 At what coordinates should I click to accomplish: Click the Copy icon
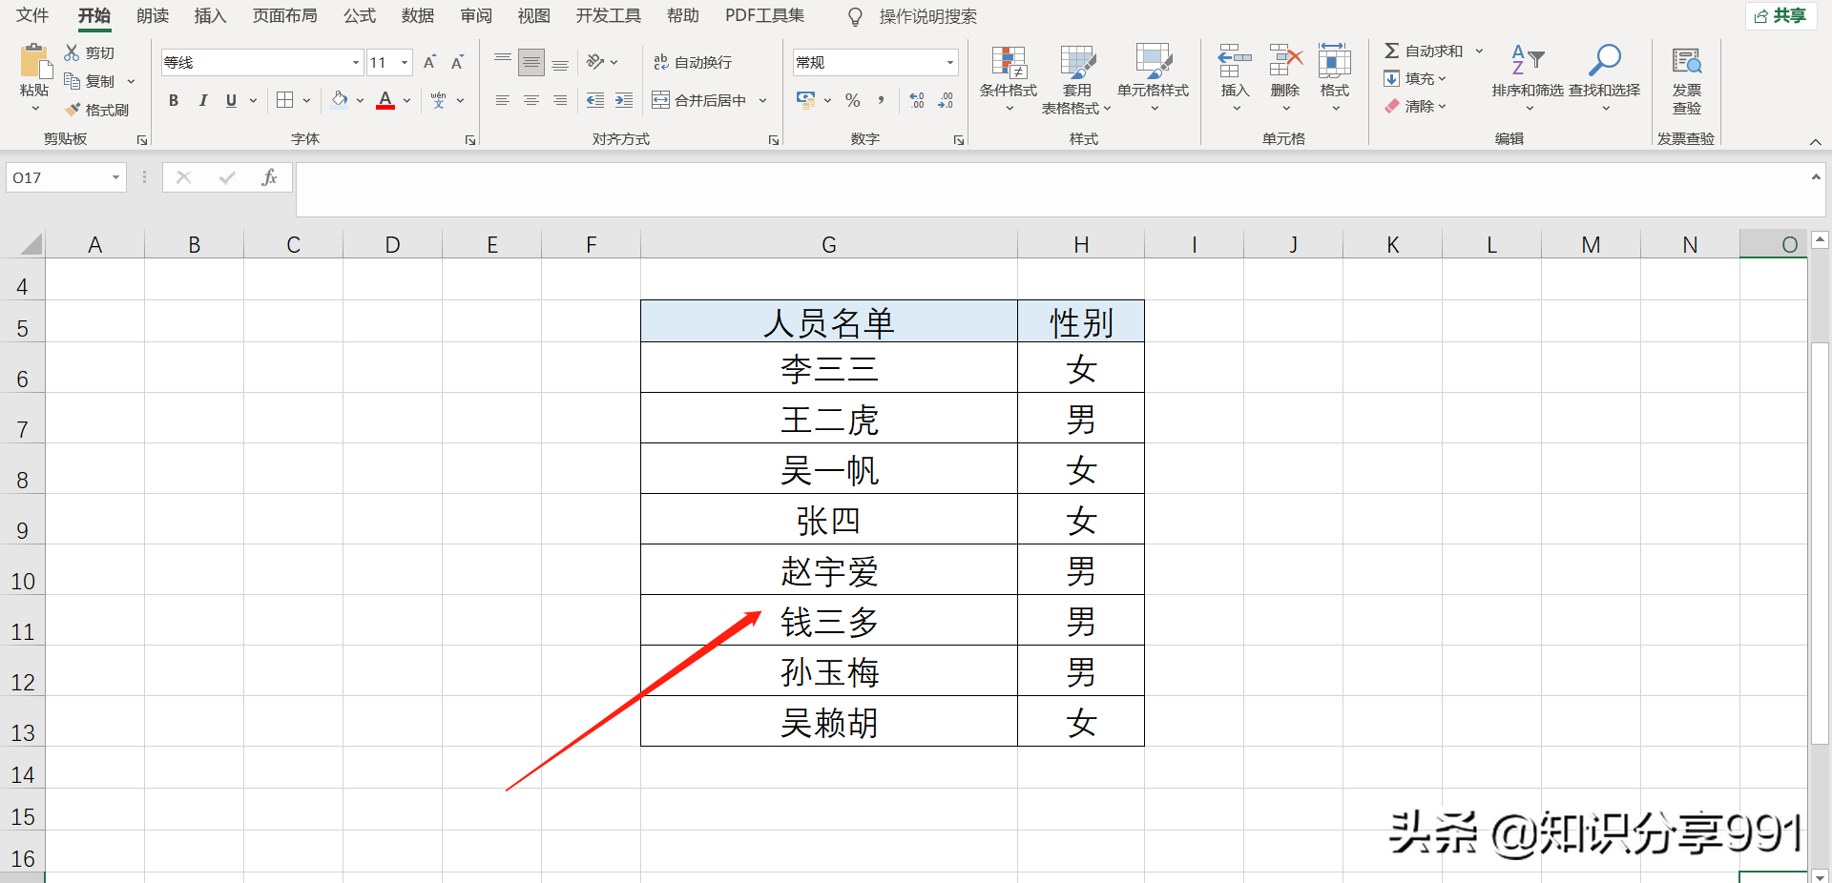pos(73,81)
